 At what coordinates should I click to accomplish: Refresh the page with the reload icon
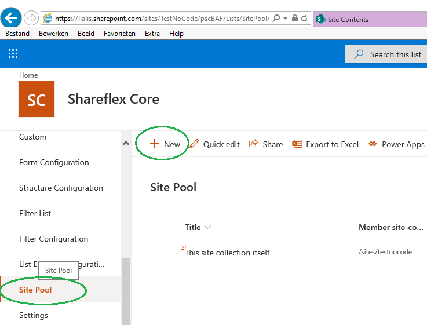click(304, 18)
